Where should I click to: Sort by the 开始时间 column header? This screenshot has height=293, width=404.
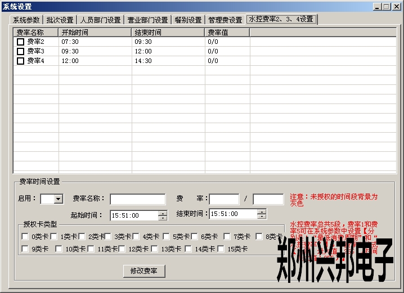pos(96,33)
